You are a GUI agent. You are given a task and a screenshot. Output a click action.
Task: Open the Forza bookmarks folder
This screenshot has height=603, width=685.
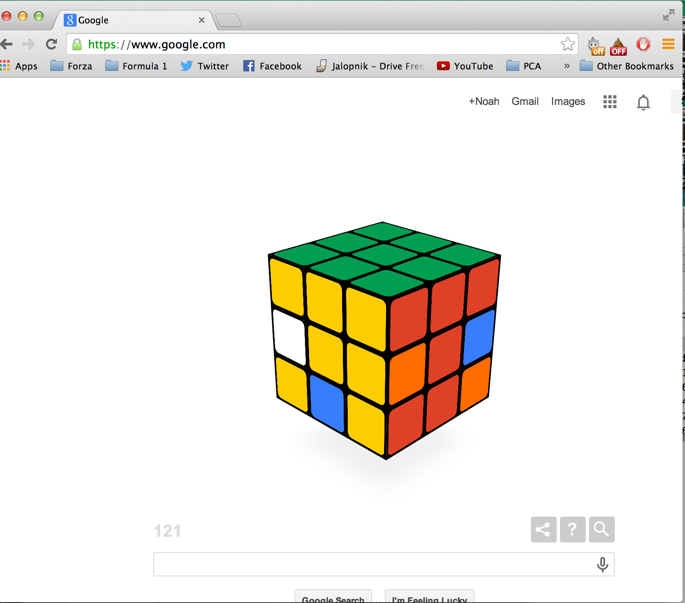point(71,66)
